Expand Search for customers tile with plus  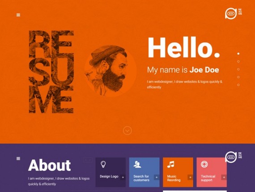point(157,177)
